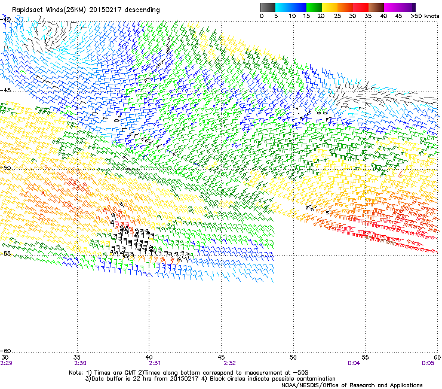Click the longitude '30' label on bottom axis

point(5,357)
